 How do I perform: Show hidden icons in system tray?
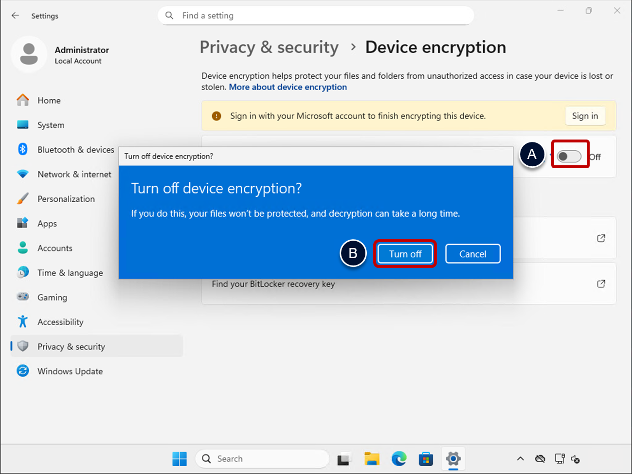tap(520, 458)
